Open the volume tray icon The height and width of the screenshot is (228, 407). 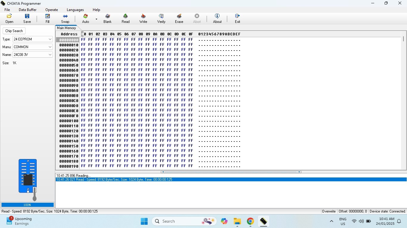tap(361, 221)
